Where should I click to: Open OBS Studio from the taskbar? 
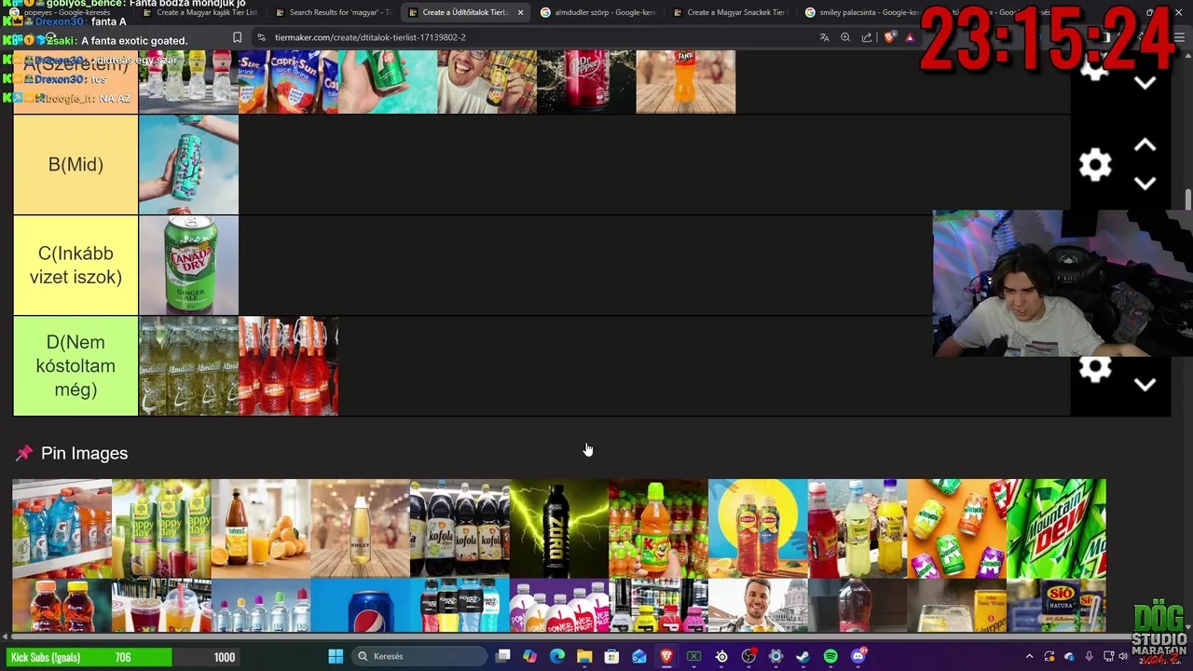(x=748, y=656)
